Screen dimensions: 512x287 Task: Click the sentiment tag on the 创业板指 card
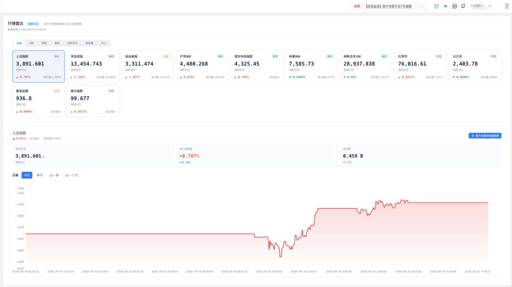click(166, 56)
